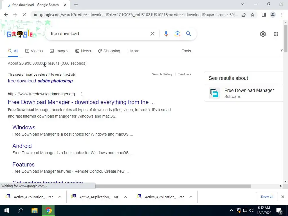This screenshot has height=216, width=288.
Task: Open Google settings gear icon
Action: pos(263,34)
